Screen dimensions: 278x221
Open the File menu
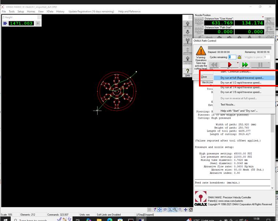pos(4,11)
